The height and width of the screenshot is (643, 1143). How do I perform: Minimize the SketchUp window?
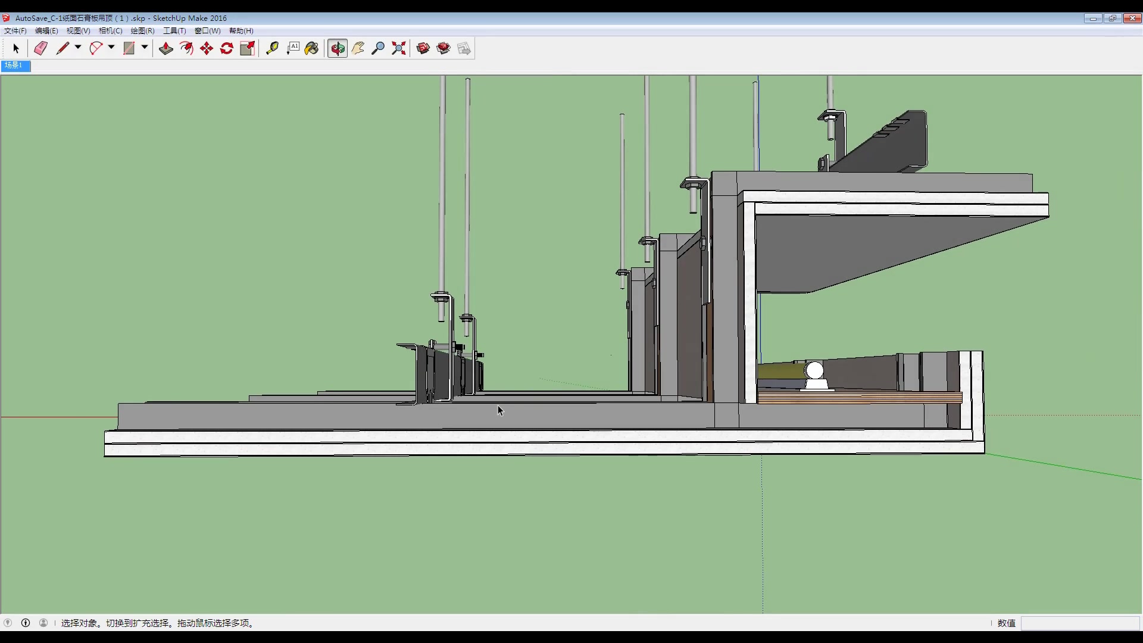point(1093,18)
